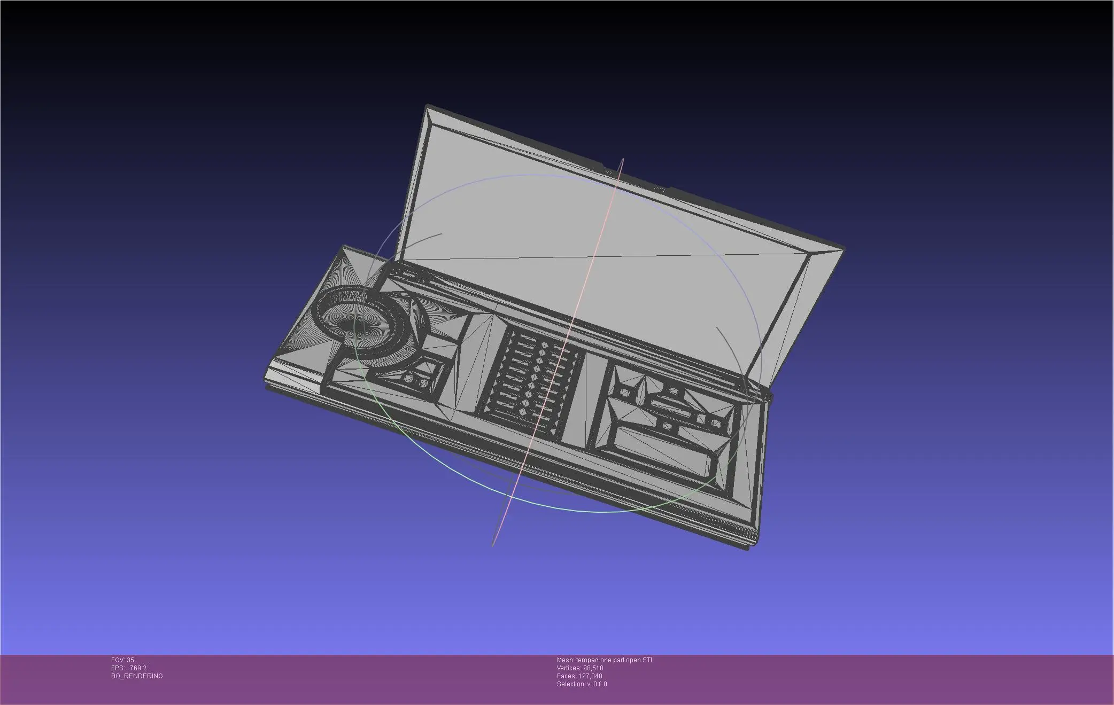Click the BO_RENDERING status label
1114x705 pixels.
[x=136, y=676]
